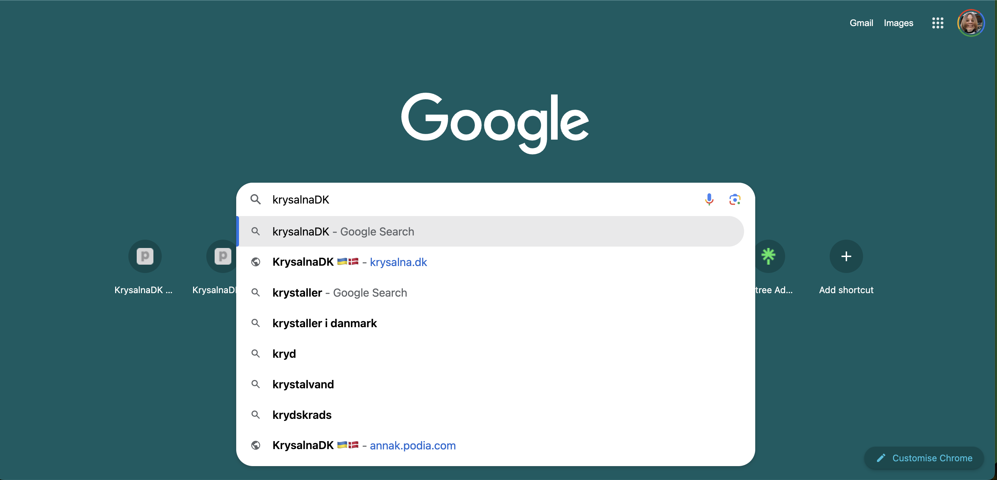Open Gmail from the top bar

click(861, 23)
